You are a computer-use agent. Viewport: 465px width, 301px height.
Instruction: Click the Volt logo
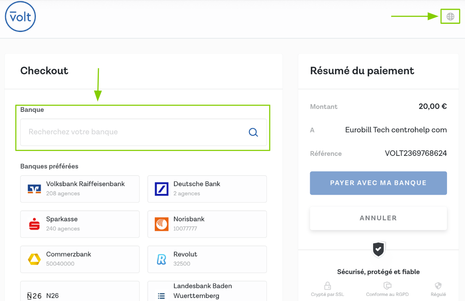21,17
